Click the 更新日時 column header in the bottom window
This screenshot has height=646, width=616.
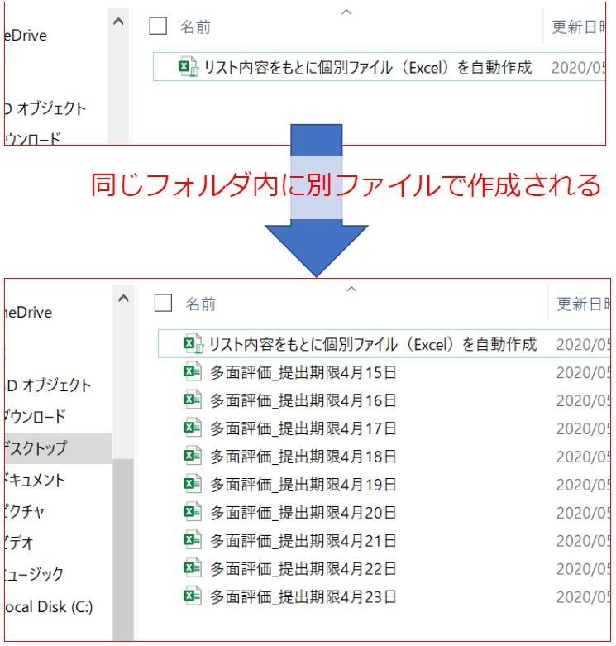584,304
